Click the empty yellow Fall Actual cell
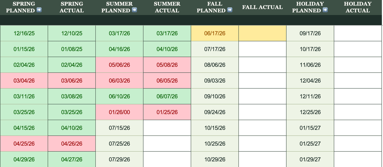The image size is (383, 167). coord(262,33)
